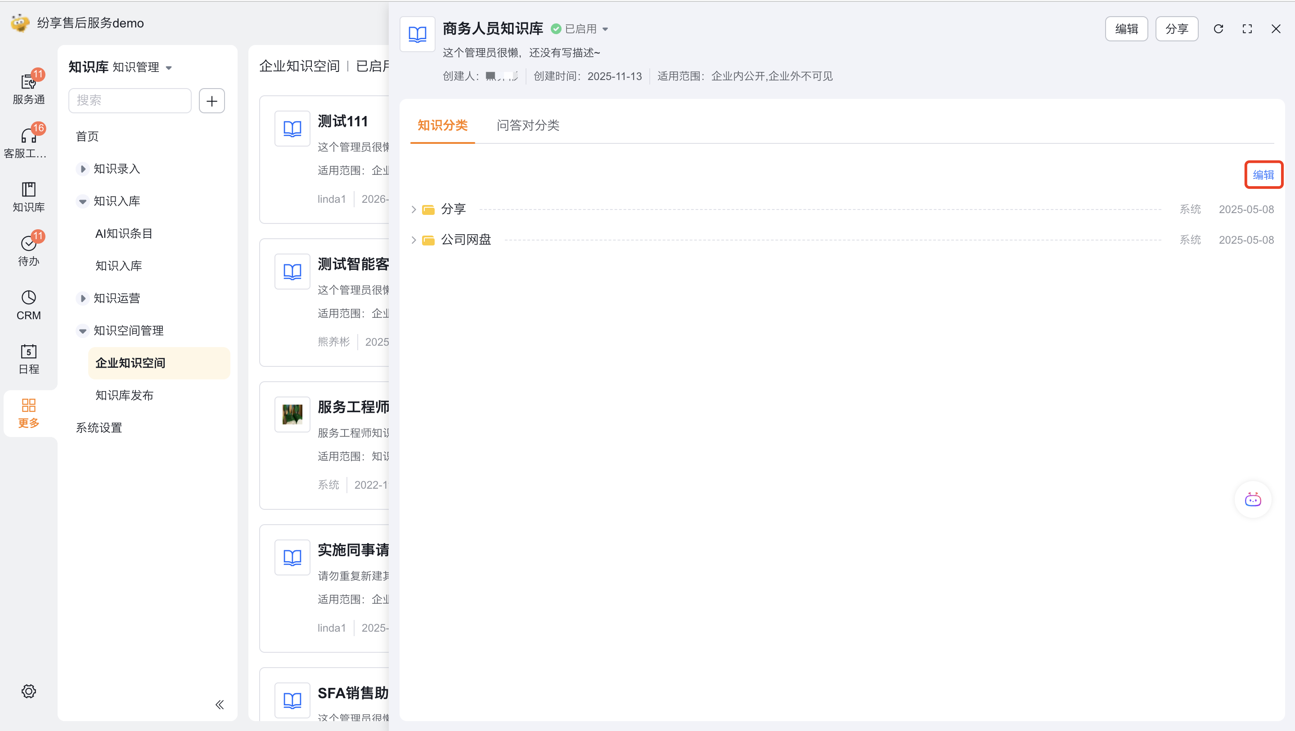
Task: Open the AI assistant robot icon
Action: (1253, 499)
